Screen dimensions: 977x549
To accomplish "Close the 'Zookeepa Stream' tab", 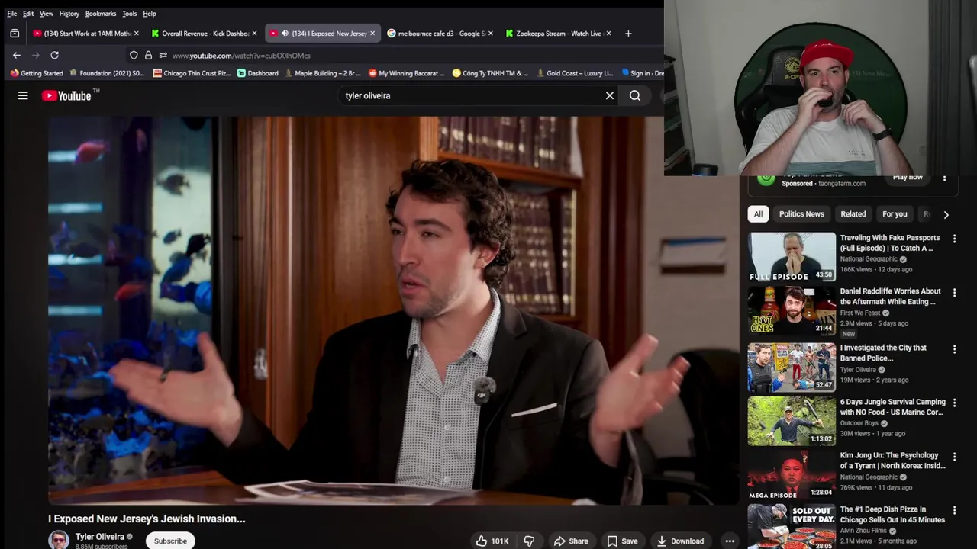I will [x=608, y=34].
